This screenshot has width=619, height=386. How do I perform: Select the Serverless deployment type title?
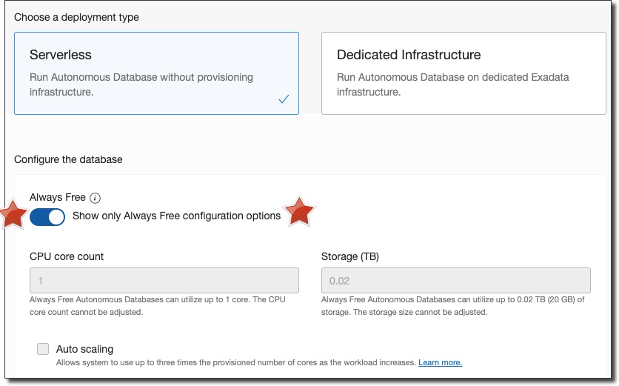pyautogui.click(x=61, y=55)
